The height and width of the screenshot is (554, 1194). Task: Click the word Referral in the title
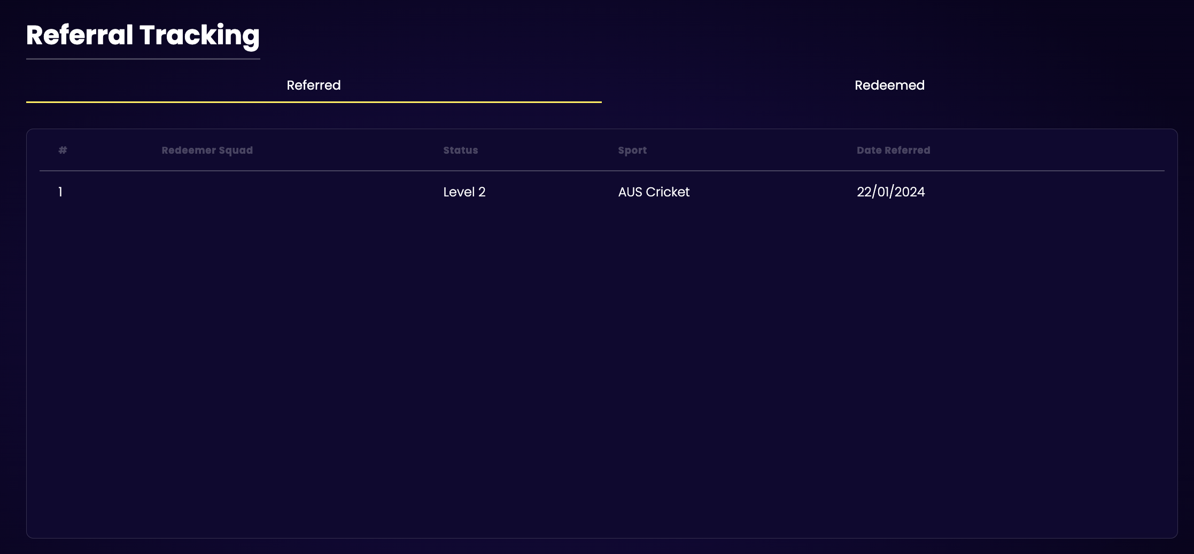80,35
